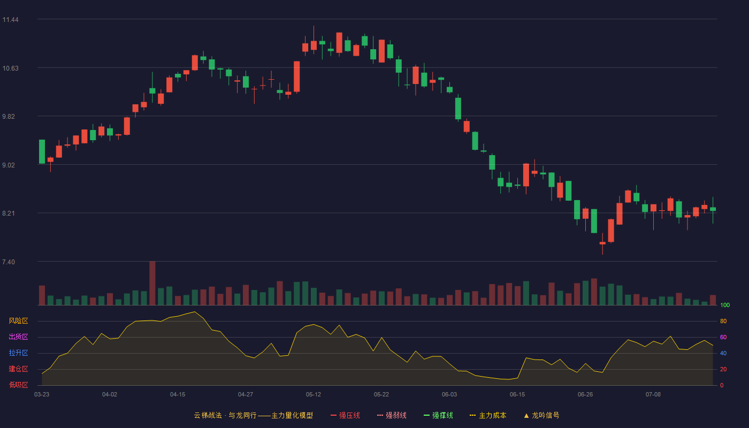Click the 风险区 zone label
This screenshot has width=749, height=428.
[18, 321]
